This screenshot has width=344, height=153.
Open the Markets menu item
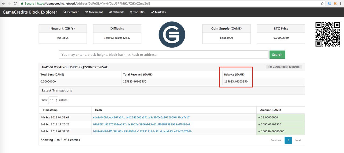coord(158,12)
